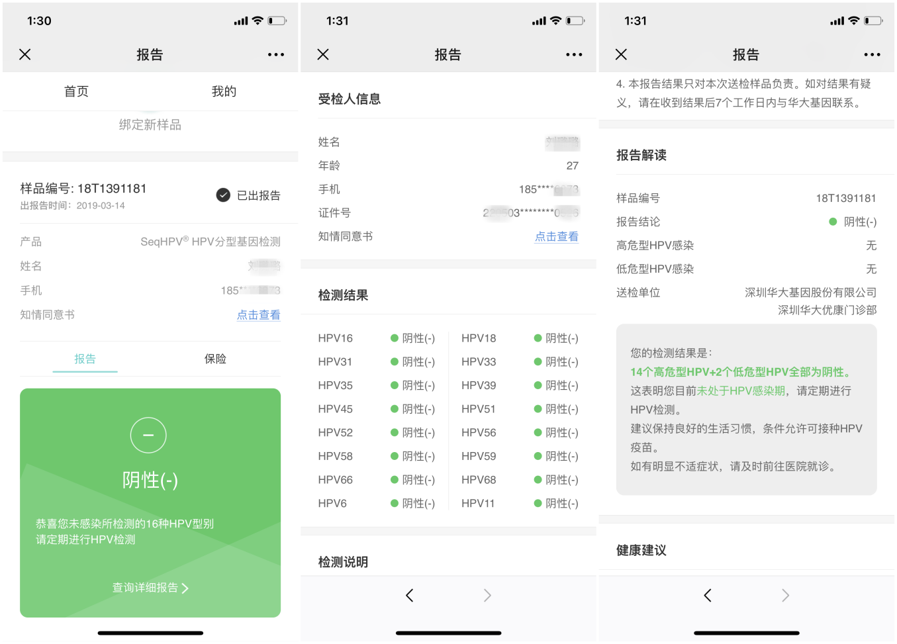
Task: Tap back arrow on right screen bottom bar
Action: pos(708,596)
